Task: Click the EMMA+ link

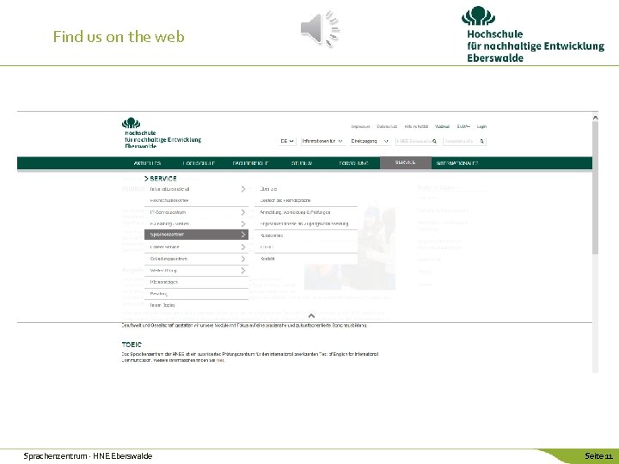Action: tap(463, 126)
